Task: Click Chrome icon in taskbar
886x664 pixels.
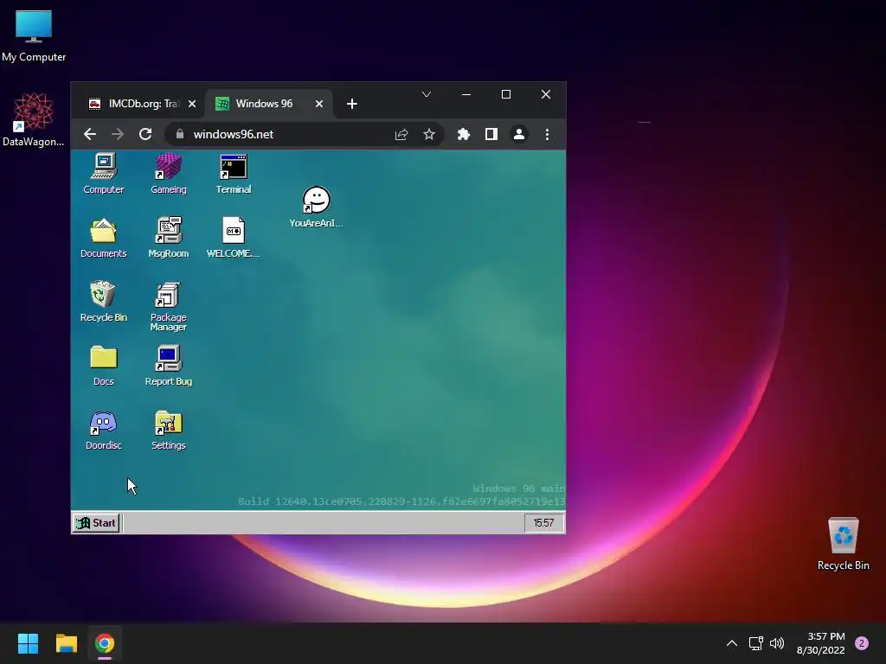Action: click(105, 643)
